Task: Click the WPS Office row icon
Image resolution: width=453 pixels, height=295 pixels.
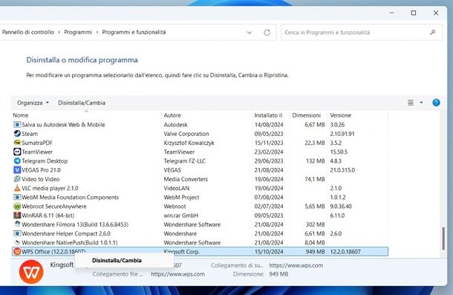Action: 17,252
